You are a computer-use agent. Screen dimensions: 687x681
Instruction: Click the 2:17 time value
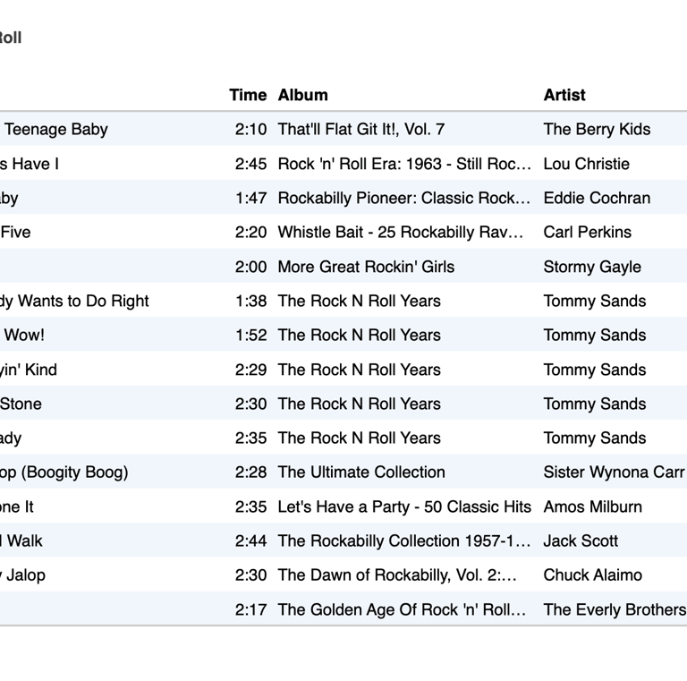coord(250,610)
